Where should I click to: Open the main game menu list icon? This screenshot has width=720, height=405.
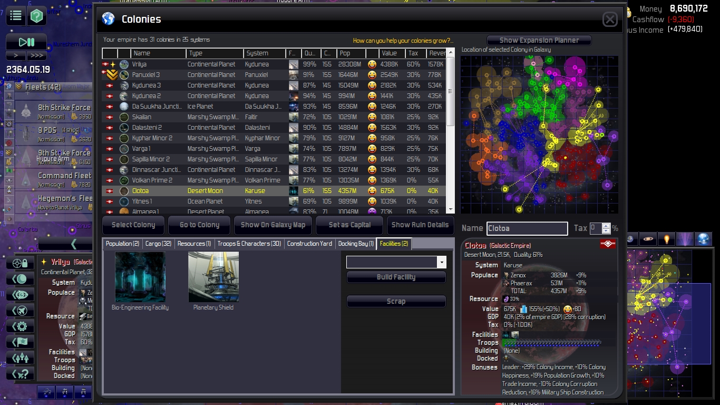click(16, 16)
